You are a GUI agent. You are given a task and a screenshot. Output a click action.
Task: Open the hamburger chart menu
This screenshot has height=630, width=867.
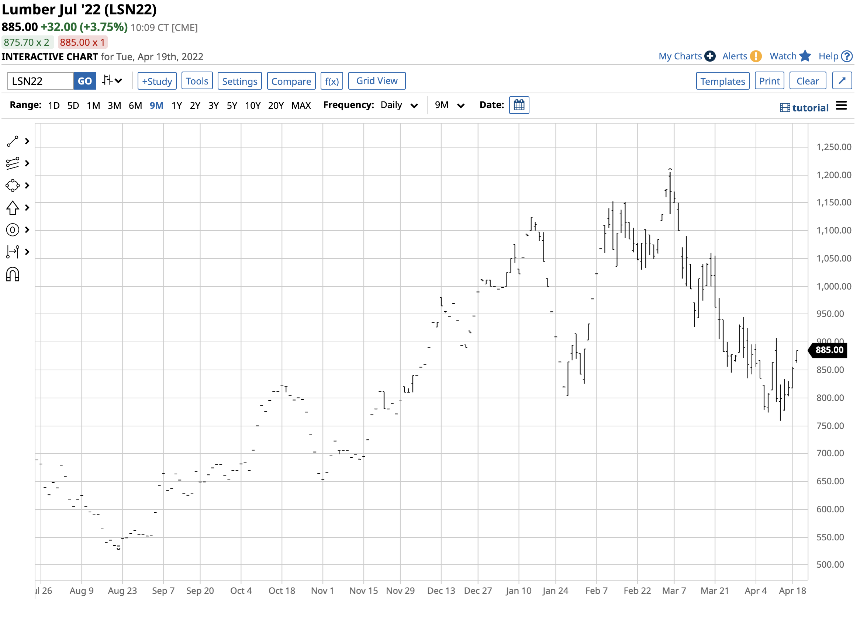point(842,106)
